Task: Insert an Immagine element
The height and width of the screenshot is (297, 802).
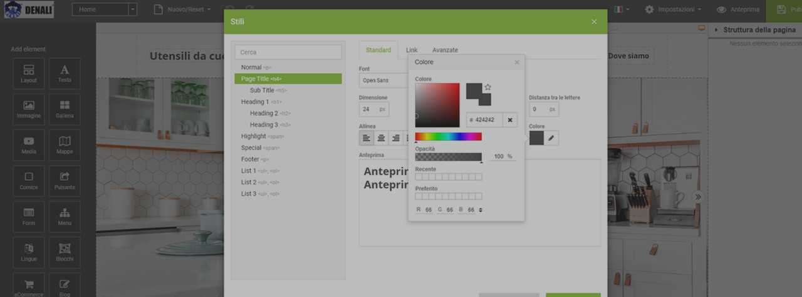Action: 29,109
